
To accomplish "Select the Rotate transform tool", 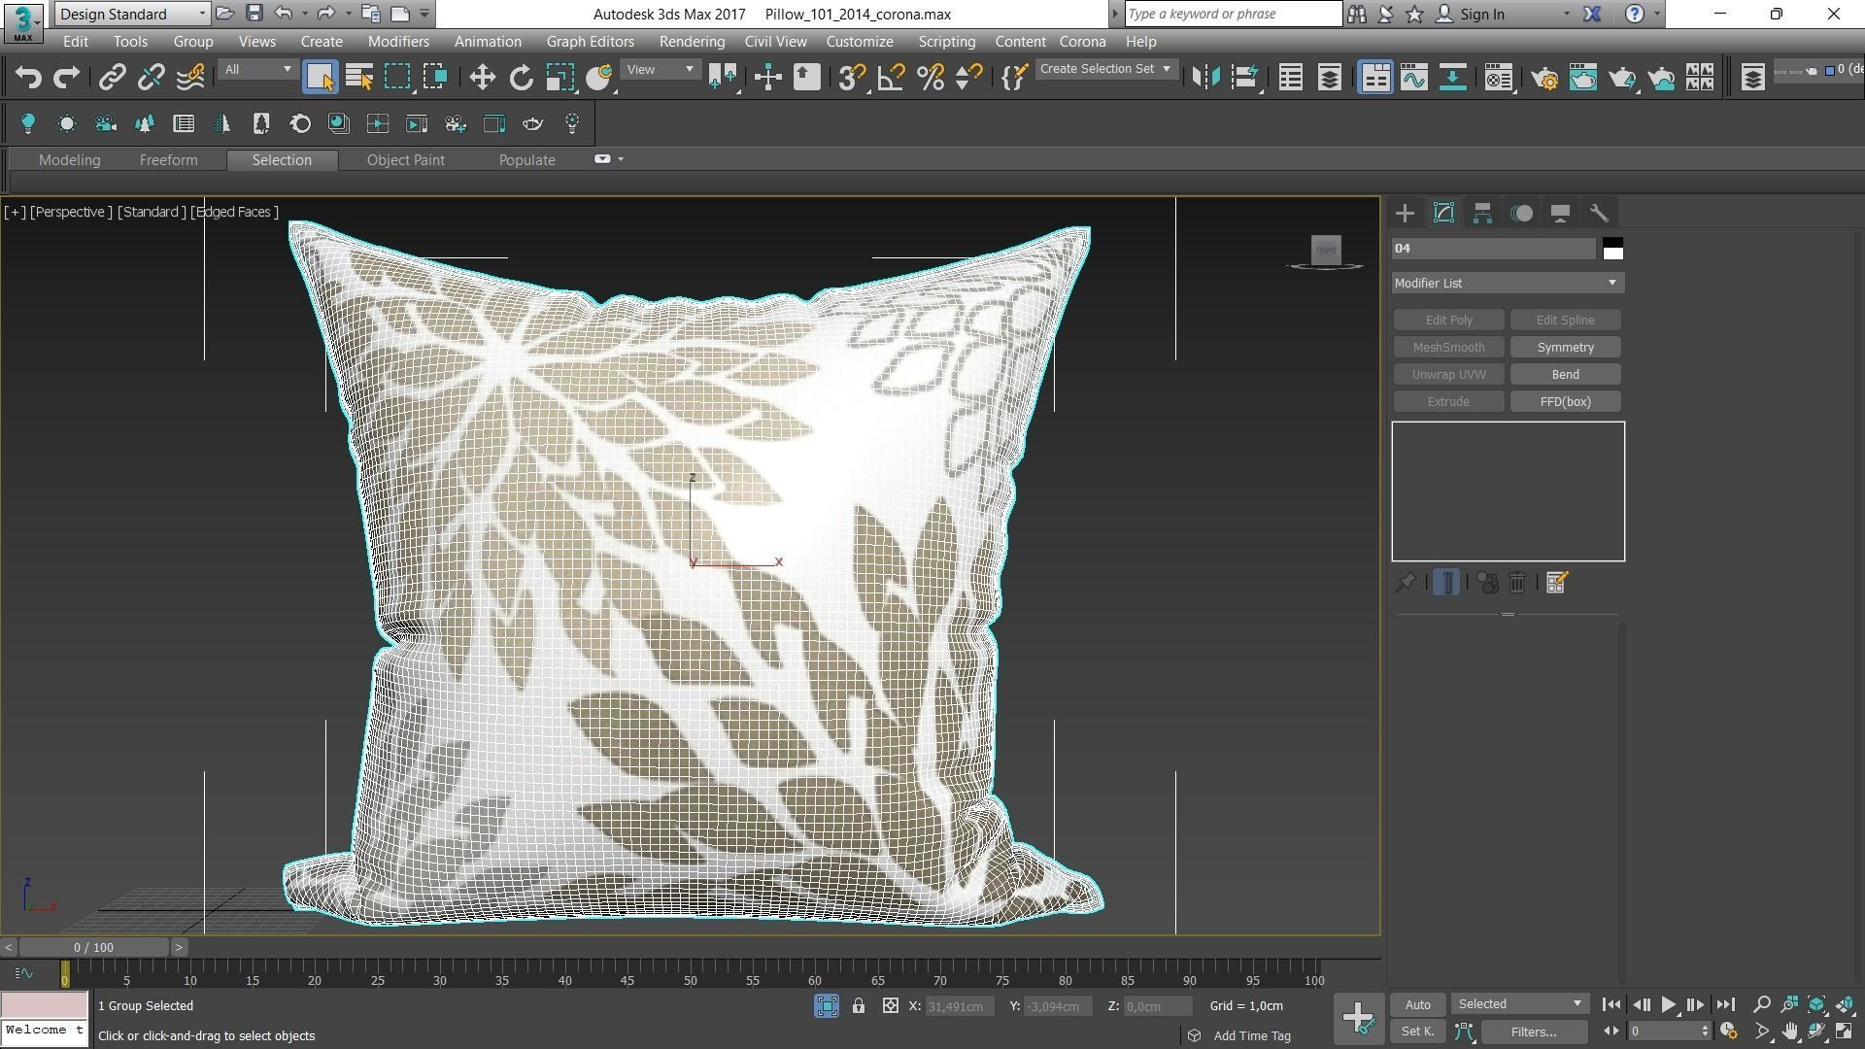I will pyautogui.click(x=522, y=78).
